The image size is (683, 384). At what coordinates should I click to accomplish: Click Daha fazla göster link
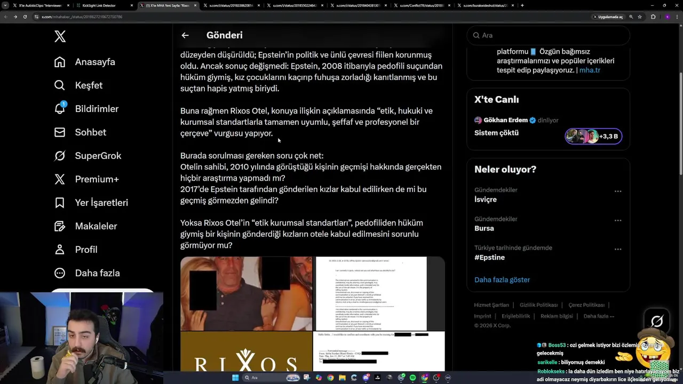[502, 279]
